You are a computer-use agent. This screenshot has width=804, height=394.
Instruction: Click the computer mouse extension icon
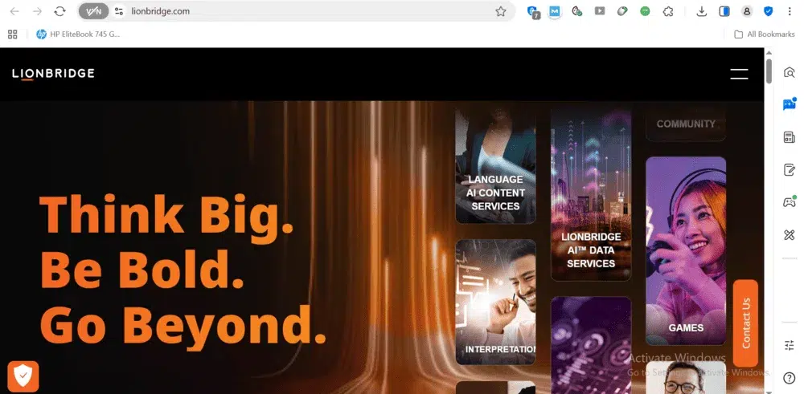pos(622,11)
